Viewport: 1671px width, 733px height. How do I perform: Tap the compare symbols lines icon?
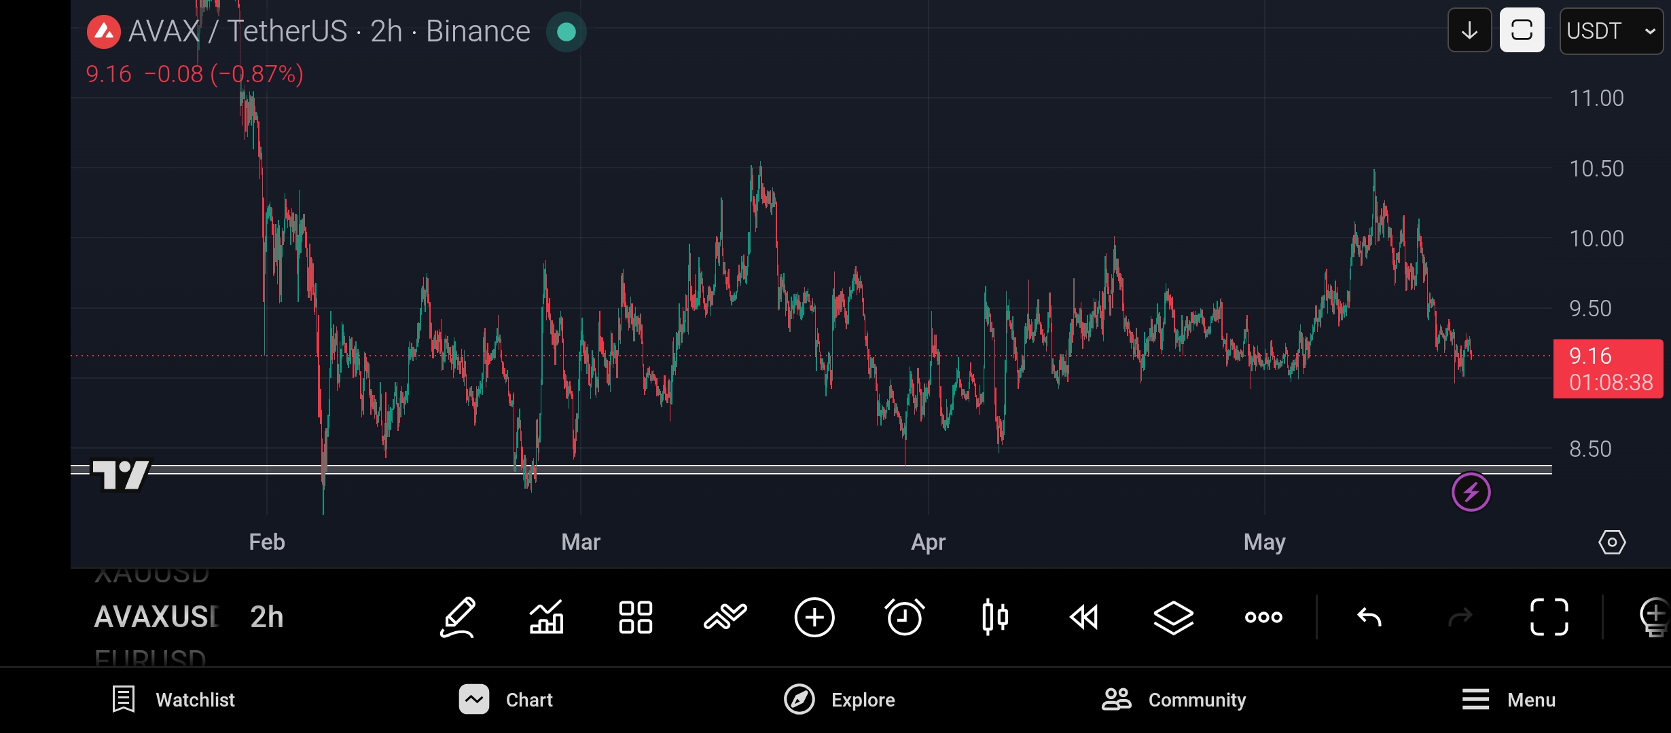point(725,617)
